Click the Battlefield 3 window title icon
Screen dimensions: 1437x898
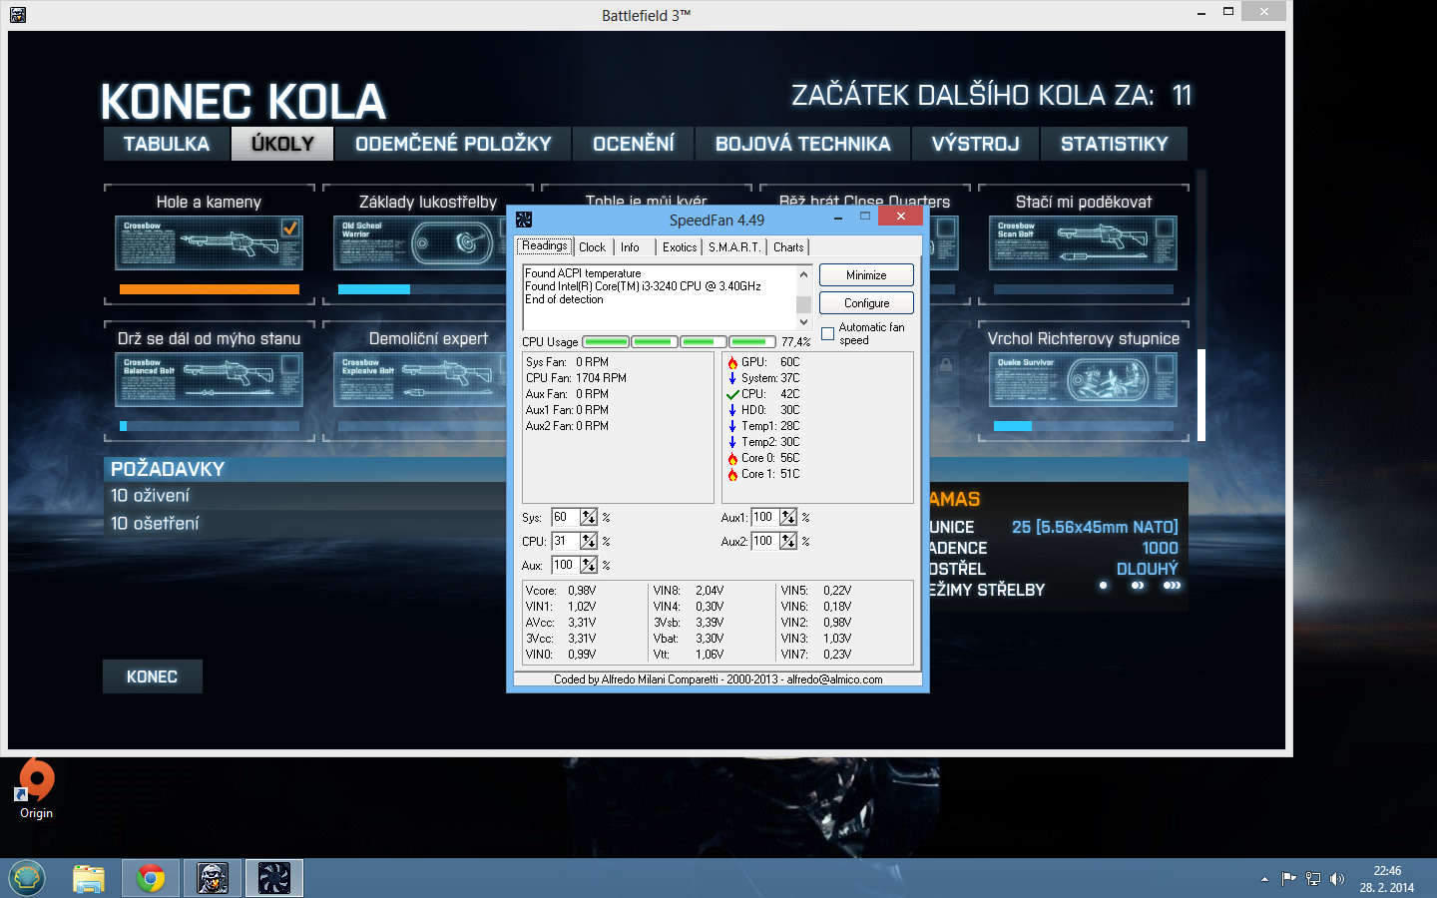17,14
